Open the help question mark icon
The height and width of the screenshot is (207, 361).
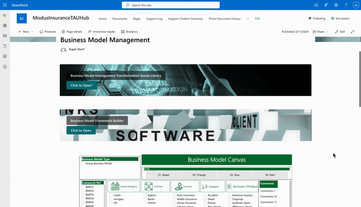click(x=346, y=5)
